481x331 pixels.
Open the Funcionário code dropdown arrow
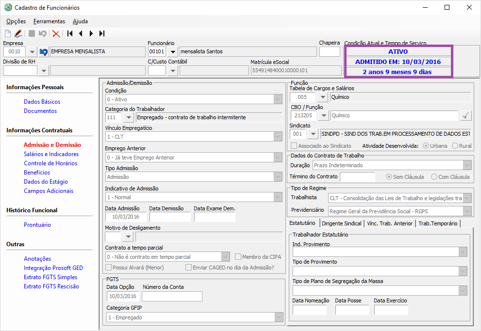[x=173, y=52]
